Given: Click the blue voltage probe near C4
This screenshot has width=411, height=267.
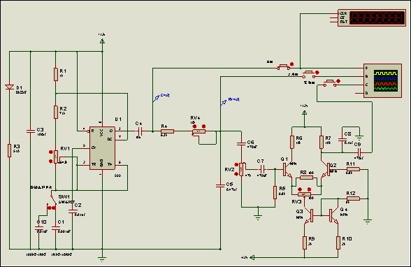Looking at the screenshot, I should [x=157, y=99].
